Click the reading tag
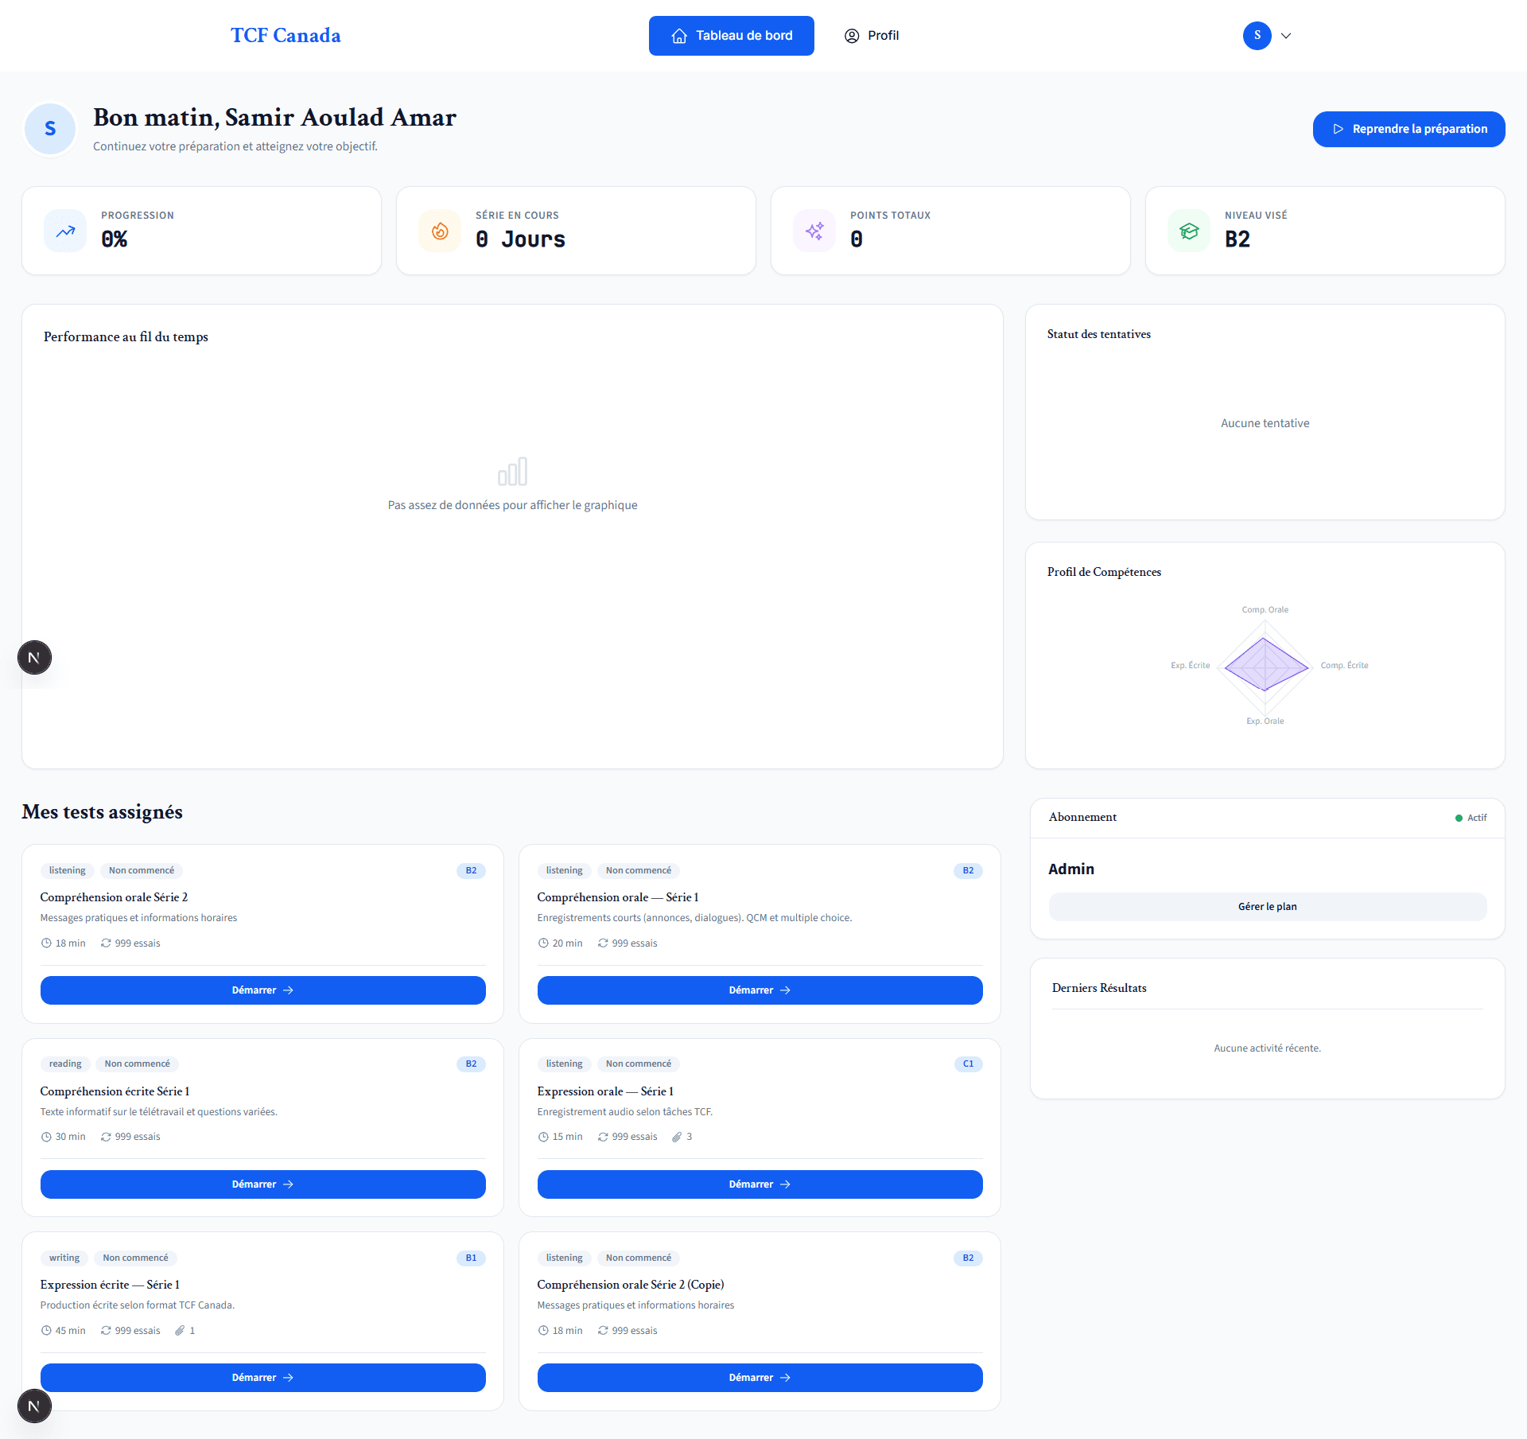The width and height of the screenshot is (1527, 1439). [x=65, y=1064]
